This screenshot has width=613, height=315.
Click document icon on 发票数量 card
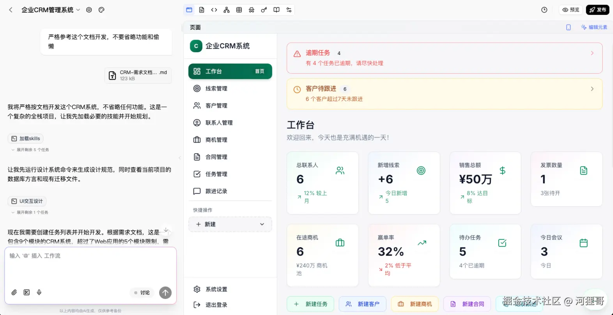coord(584,171)
